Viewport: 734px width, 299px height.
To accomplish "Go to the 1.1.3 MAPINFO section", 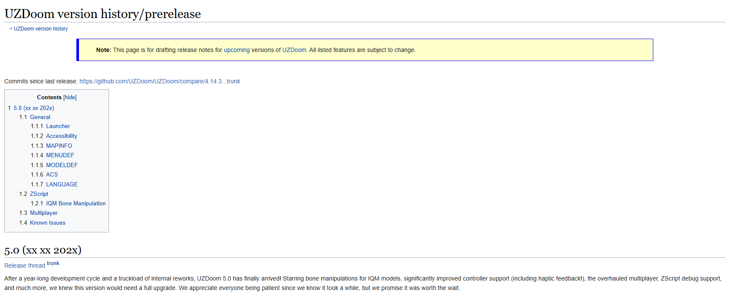I will click(x=52, y=146).
